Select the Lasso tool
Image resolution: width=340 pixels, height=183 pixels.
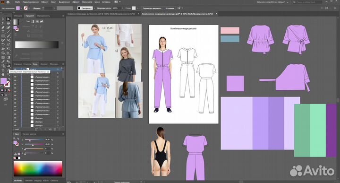8,23
